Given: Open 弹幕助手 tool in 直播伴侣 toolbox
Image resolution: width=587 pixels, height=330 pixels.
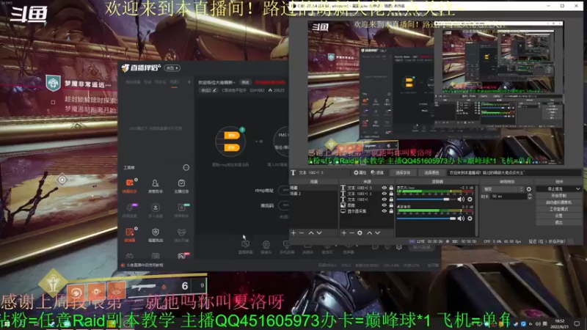Looking at the screenshot, I should point(130,186).
